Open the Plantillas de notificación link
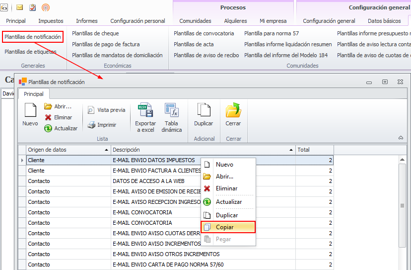 click(x=33, y=37)
